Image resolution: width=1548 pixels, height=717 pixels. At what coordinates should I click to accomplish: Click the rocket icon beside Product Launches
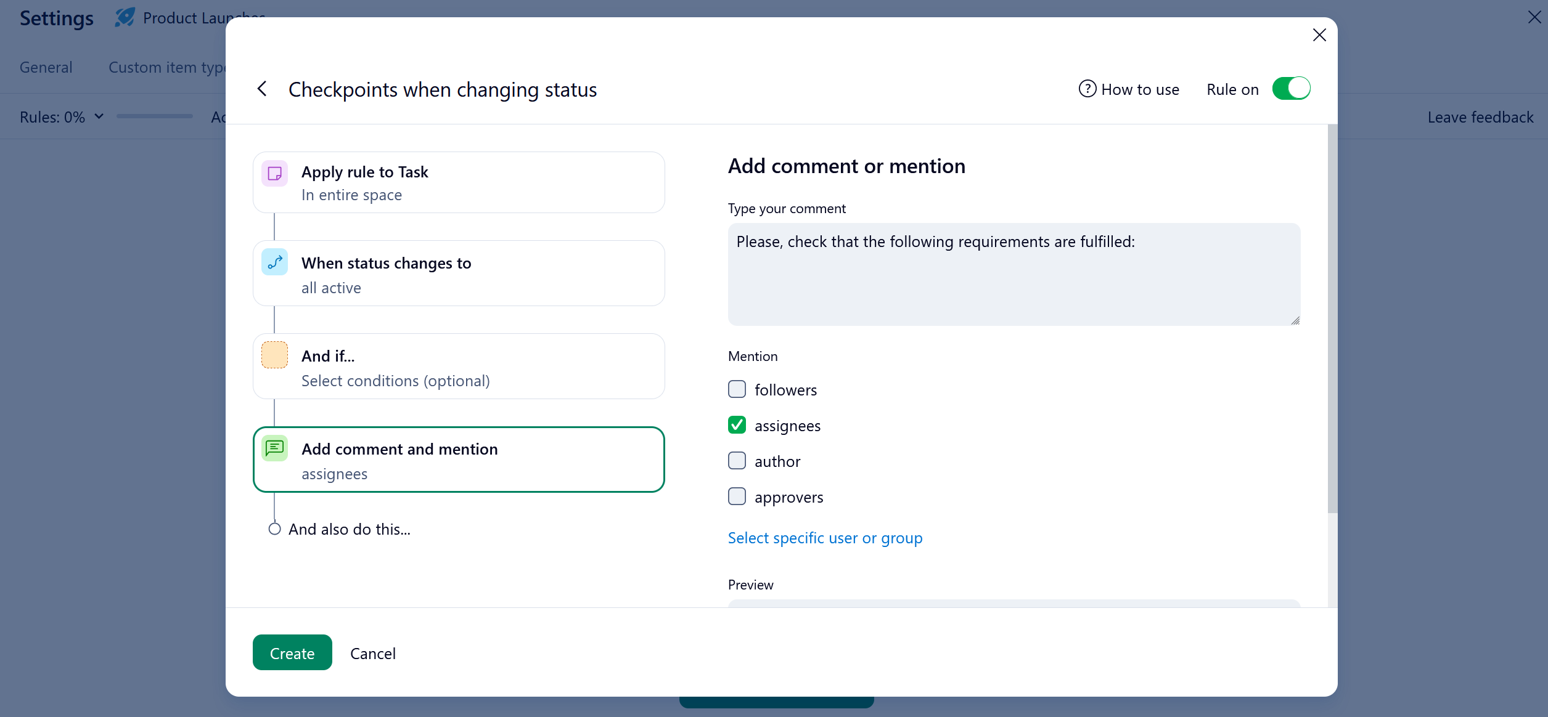[125, 17]
